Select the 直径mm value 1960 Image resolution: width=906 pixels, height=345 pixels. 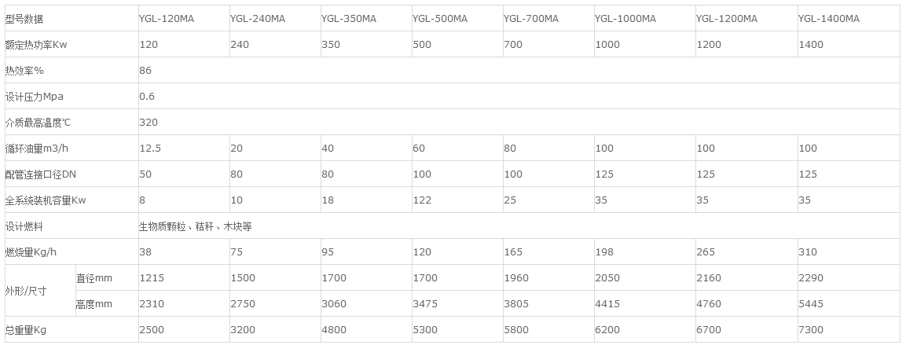(516, 278)
